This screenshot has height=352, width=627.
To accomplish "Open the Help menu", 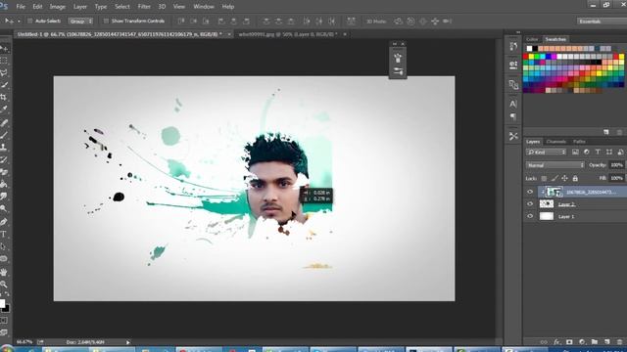I will (x=228, y=7).
